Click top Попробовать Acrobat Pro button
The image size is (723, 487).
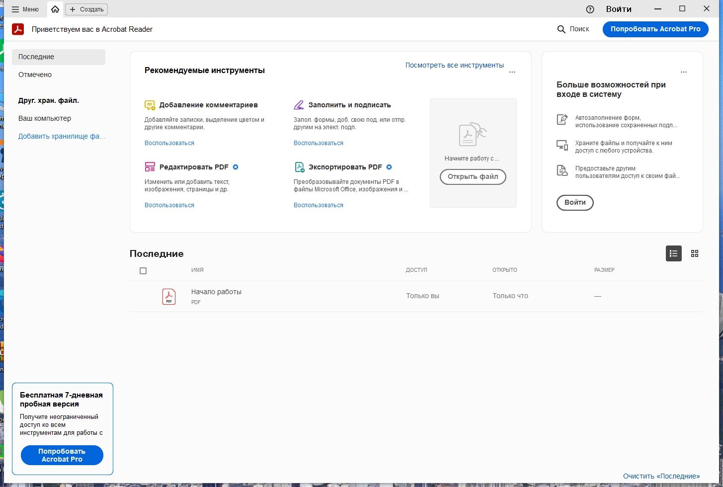655,29
